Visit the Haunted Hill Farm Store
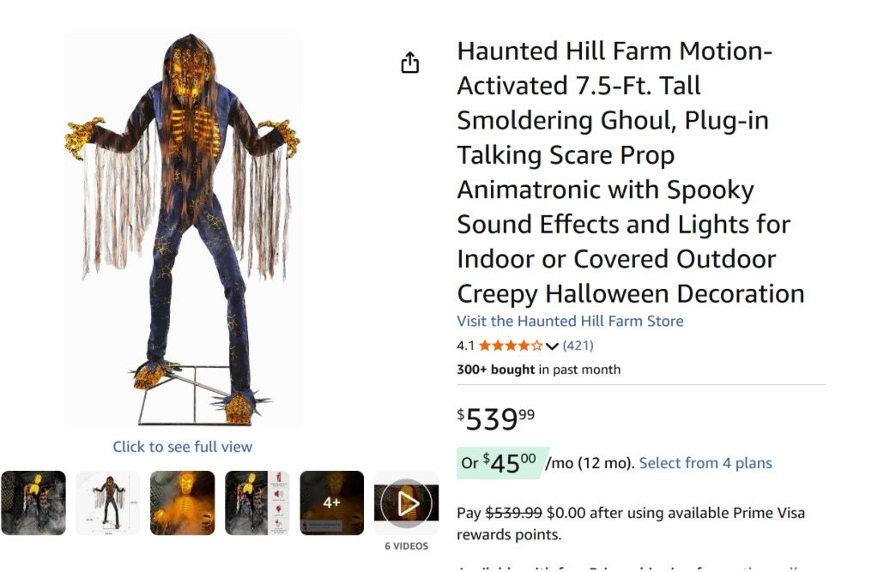This screenshot has height=572, width=890. coord(570,321)
